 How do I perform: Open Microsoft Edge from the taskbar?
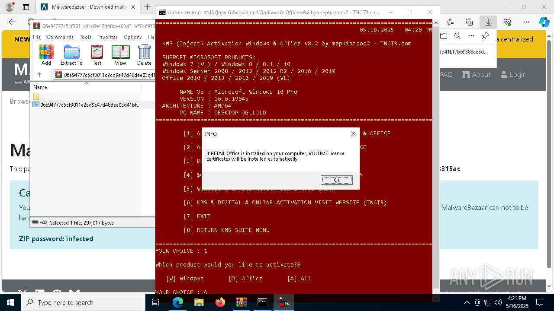click(178, 302)
